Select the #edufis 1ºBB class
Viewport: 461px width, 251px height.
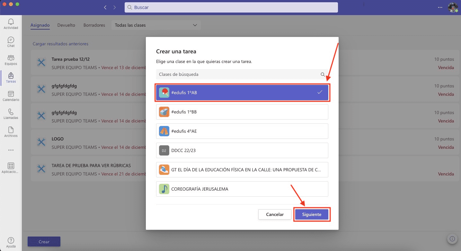pyautogui.click(x=242, y=112)
